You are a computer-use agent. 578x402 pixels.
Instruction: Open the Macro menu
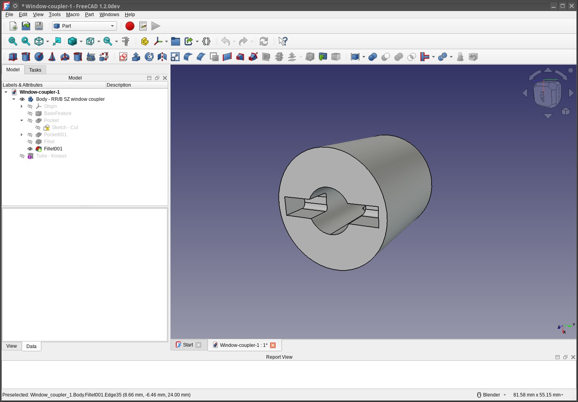click(x=72, y=15)
